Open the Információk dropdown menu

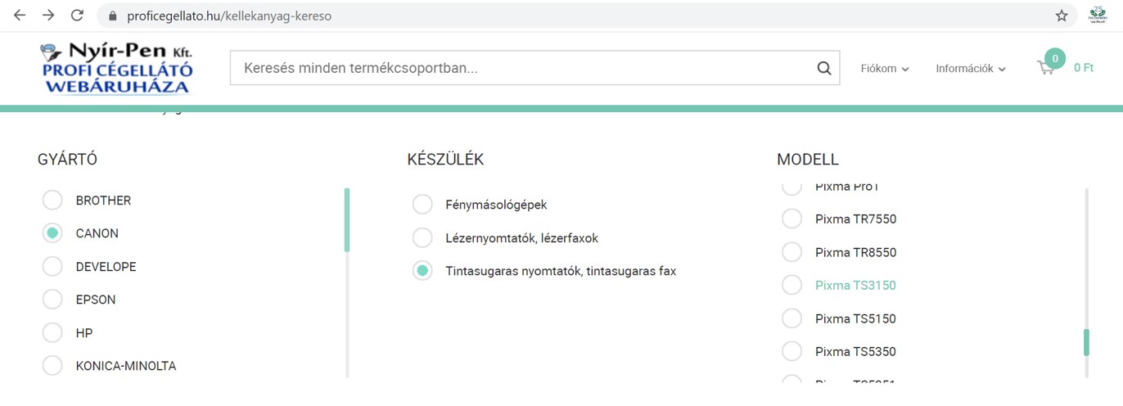tap(971, 69)
